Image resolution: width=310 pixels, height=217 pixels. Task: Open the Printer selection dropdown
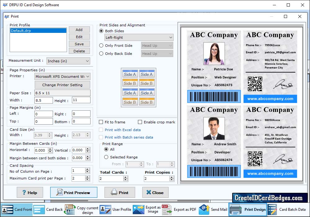click(62, 77)
